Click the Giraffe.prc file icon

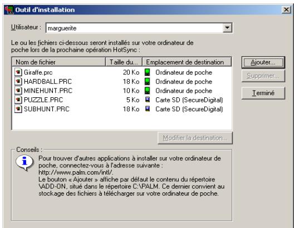coord(18,72)
